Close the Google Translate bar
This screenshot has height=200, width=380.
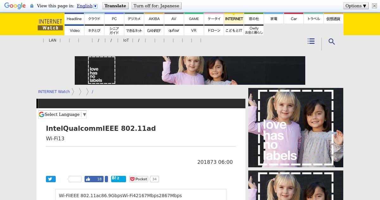[x=374, y=6]
